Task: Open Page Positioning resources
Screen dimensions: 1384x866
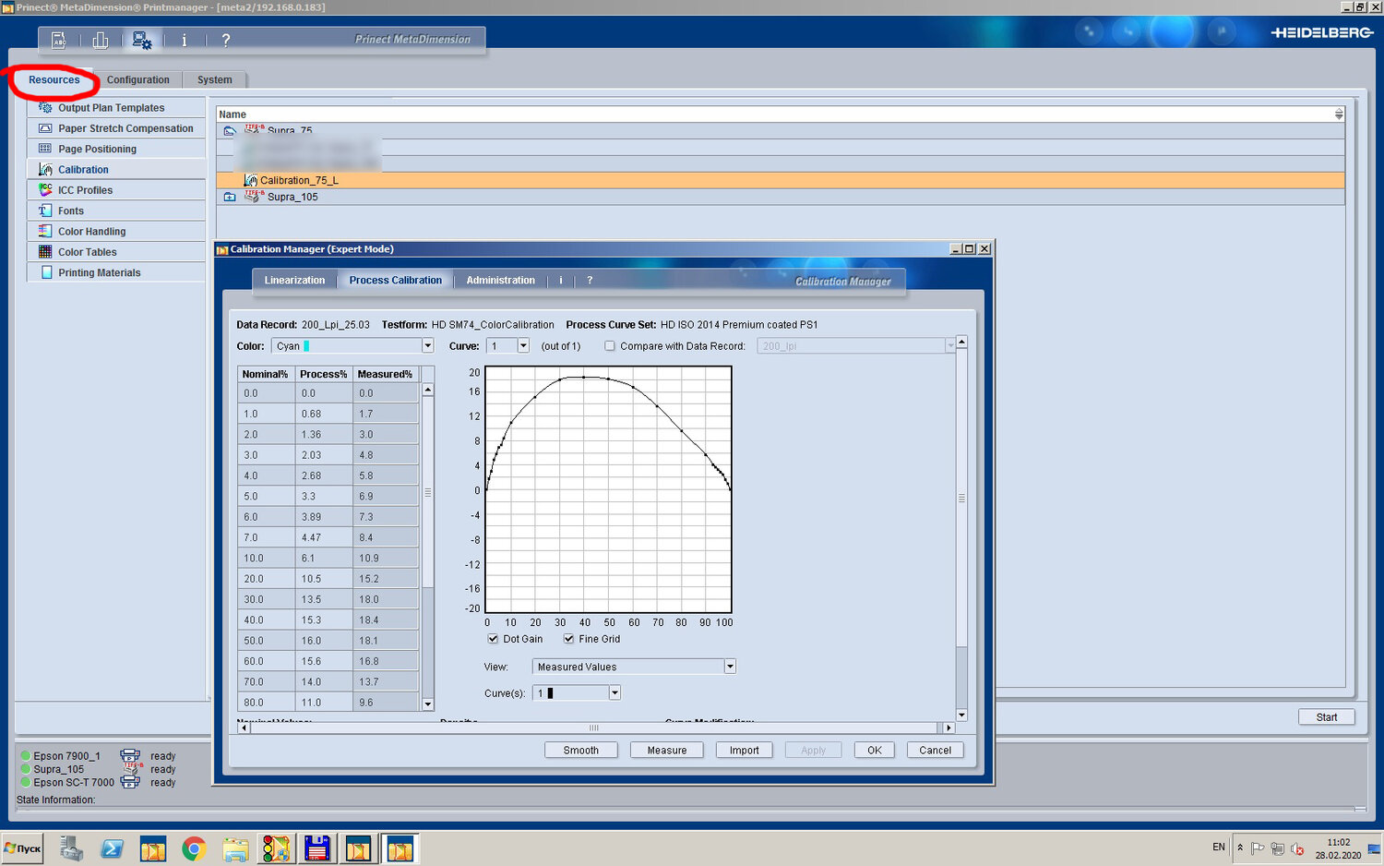Action: click(x=116, y=149)
